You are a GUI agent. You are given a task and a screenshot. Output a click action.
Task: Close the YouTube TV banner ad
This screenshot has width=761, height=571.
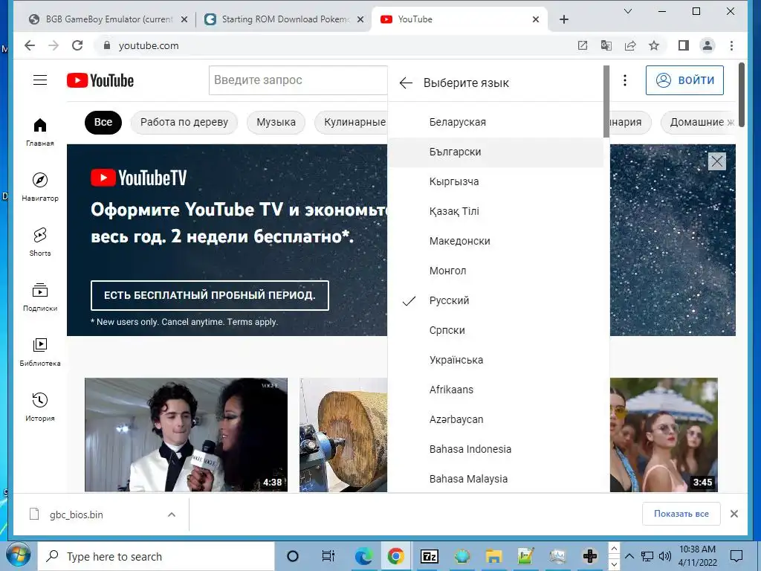[x=717, y=161]
